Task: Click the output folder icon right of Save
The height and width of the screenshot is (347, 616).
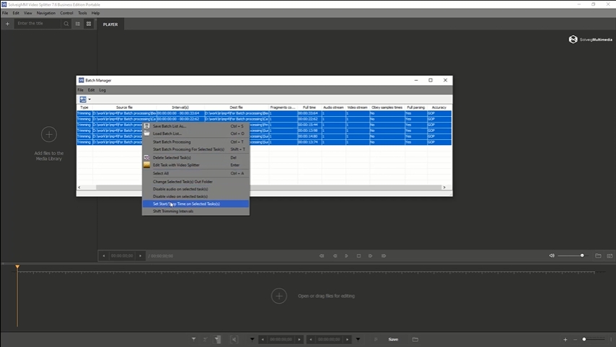Action: 415,340
